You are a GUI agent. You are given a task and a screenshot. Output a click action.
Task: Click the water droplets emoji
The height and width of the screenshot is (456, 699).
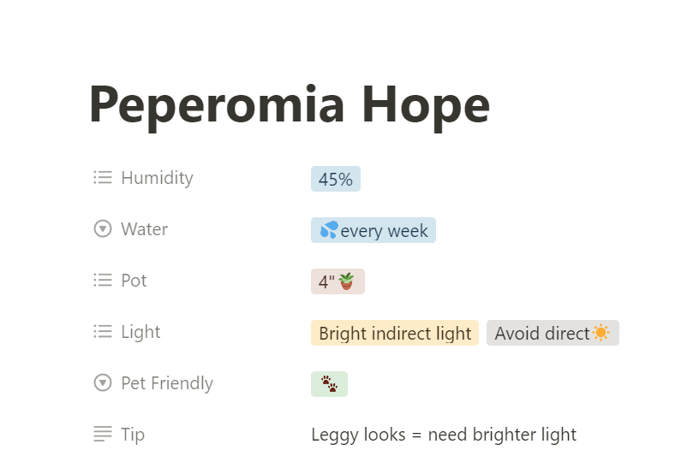pyautogui.click(x=329, y=230)
